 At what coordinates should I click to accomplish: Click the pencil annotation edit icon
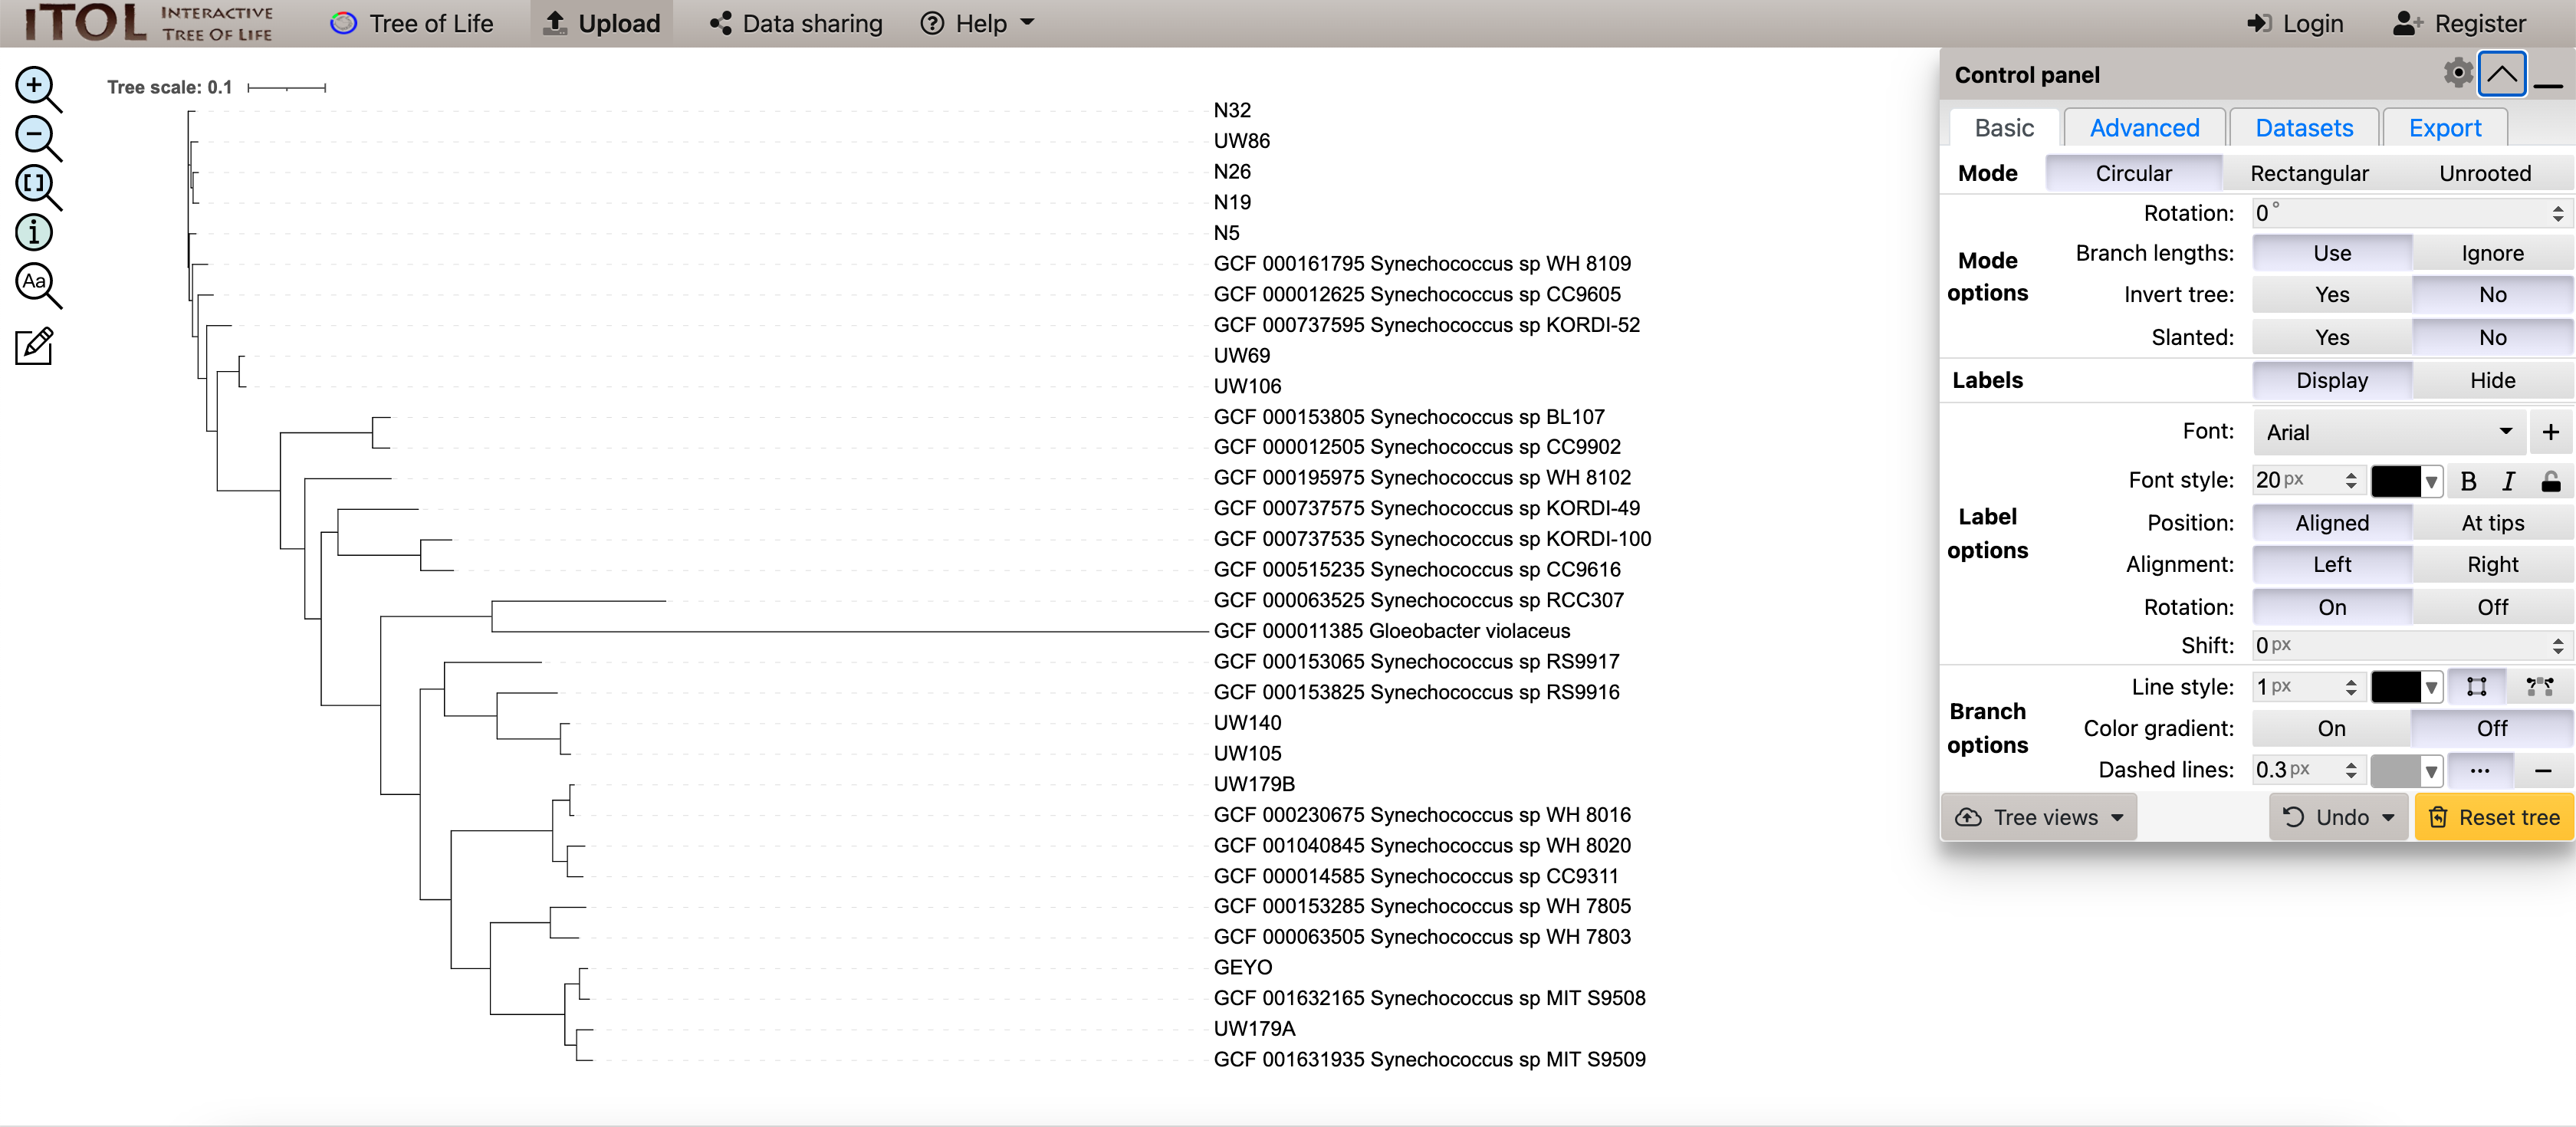click(x=34, y=346)
